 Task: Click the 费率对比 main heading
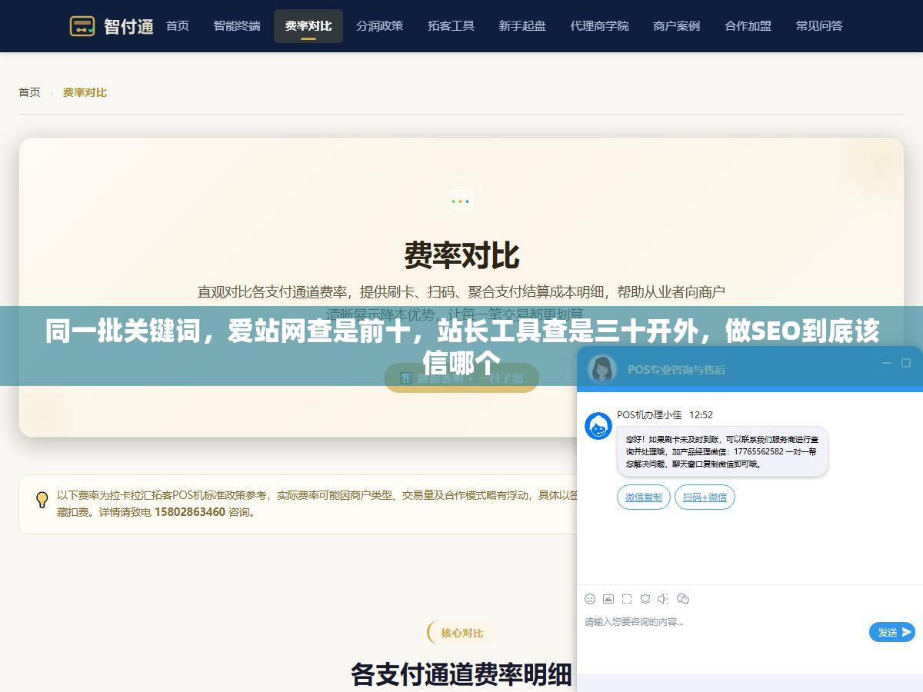point(461,255)
